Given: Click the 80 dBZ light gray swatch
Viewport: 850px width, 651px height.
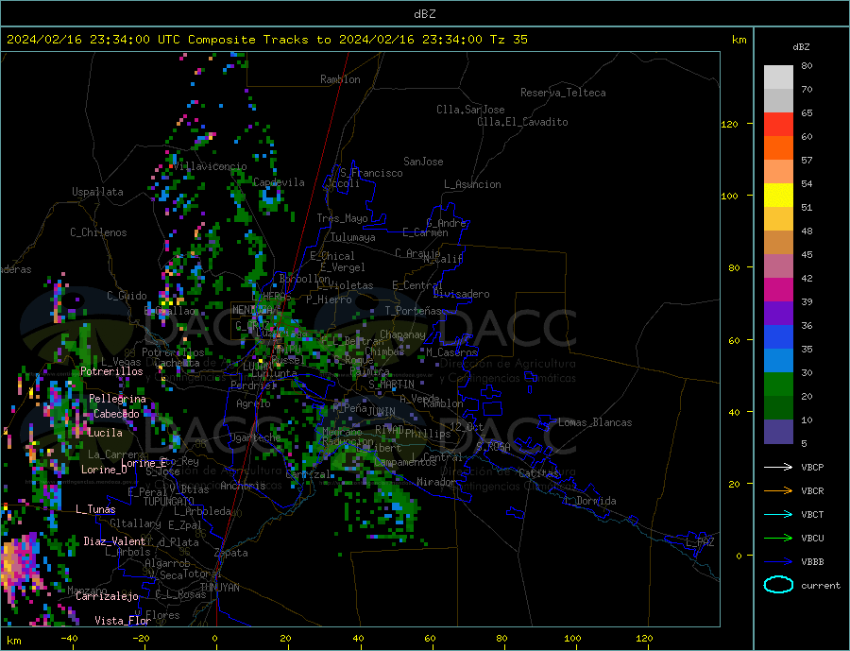Looking at the screenshot, I should tap(778, 77).
